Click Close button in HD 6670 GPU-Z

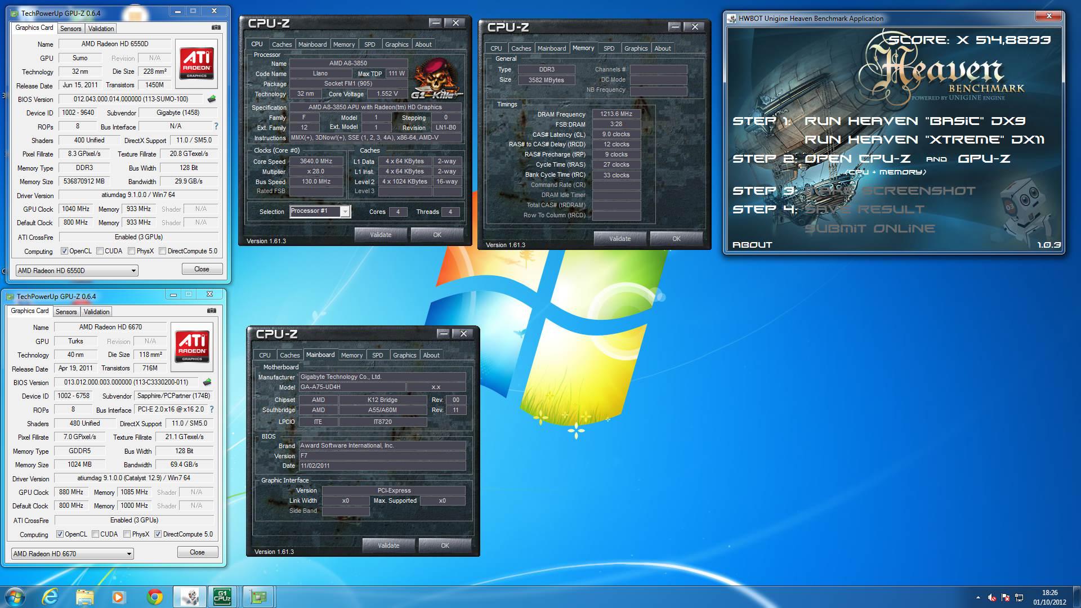tap(197, 552)
